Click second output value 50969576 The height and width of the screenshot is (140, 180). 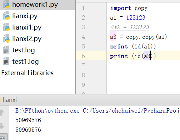point(28,130)
